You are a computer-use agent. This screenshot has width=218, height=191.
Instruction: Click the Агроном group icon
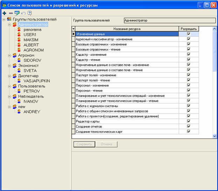click(14, 55)
